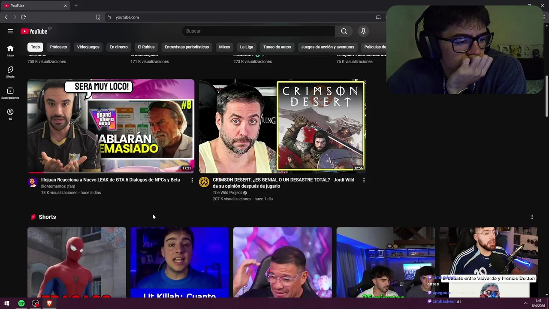Click the Buscar search field
Viewport: 549px width, 309px height.
click(259, 31)
